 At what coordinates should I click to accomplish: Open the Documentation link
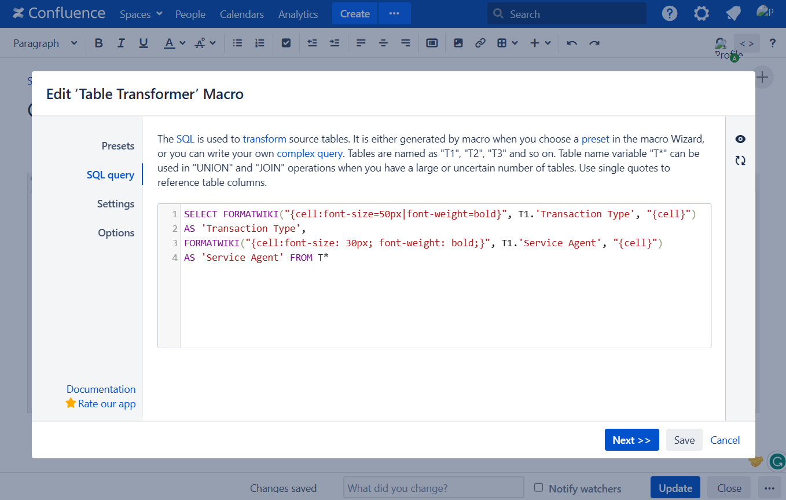coord(101,389)
